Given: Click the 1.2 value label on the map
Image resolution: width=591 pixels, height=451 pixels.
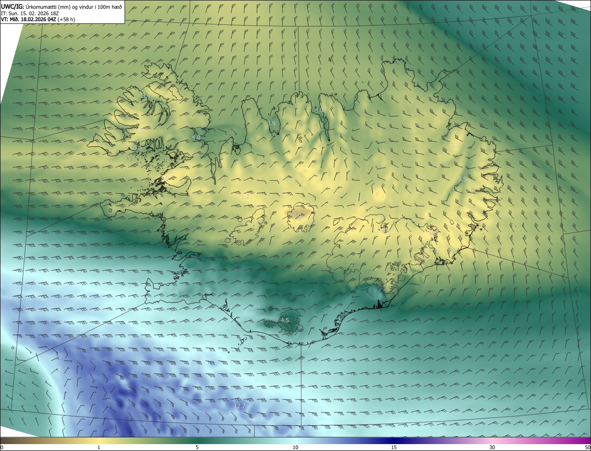Looking at the screenshot, I should 246,196.
